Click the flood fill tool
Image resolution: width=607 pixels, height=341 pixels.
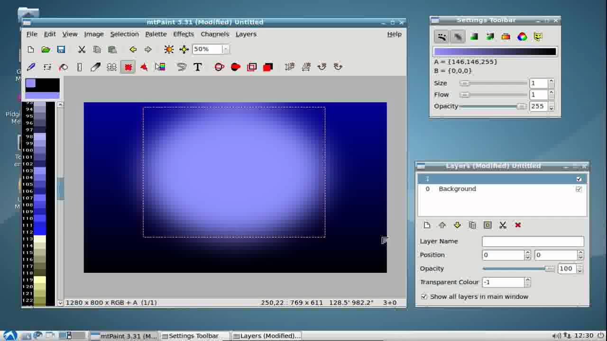(63, 67)
